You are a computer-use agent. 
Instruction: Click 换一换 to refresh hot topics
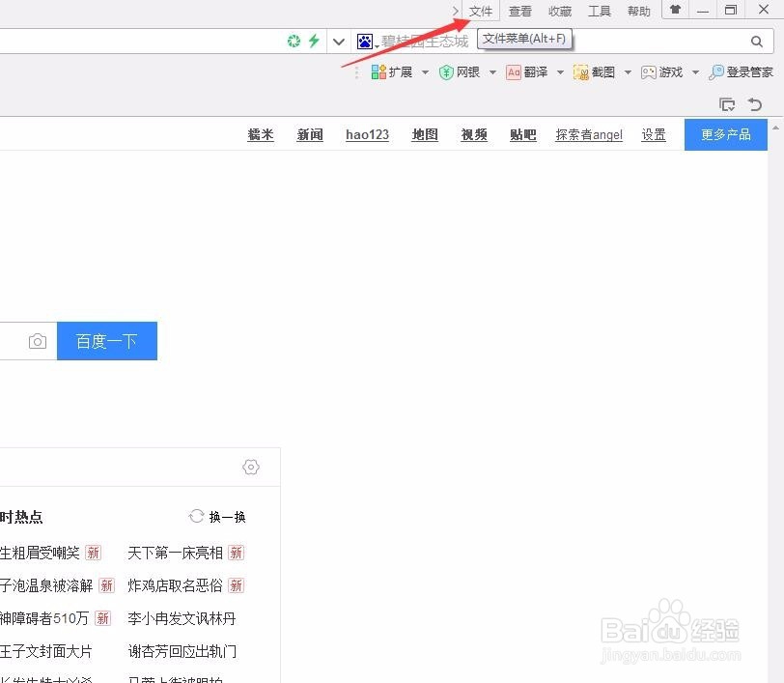(228, 517)
